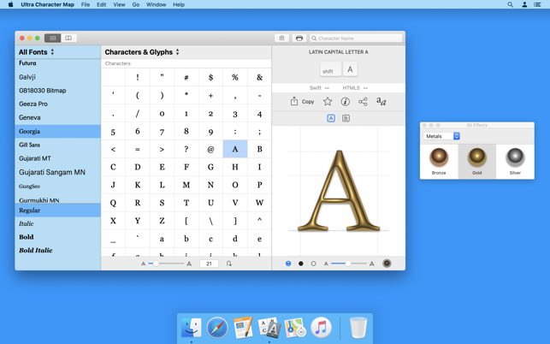Select Bold Italic font style
The width and height of the screenshot is (550, 344).
pyautogui.click(x=36, y=251)
